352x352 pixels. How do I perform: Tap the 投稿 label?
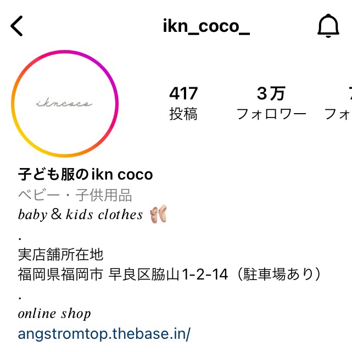point(183,114)
